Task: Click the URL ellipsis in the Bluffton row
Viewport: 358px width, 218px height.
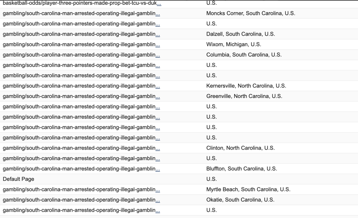Action: coord(158,169)
